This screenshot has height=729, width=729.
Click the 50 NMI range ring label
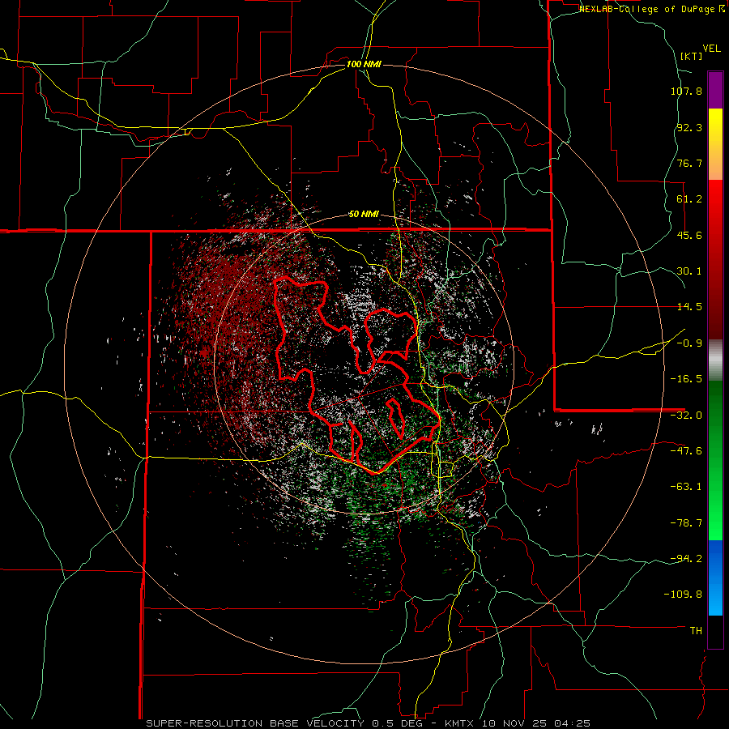(364, 215)
